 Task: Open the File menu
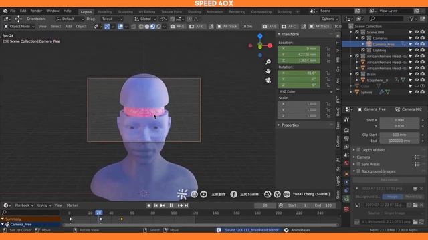coord(13,11)
